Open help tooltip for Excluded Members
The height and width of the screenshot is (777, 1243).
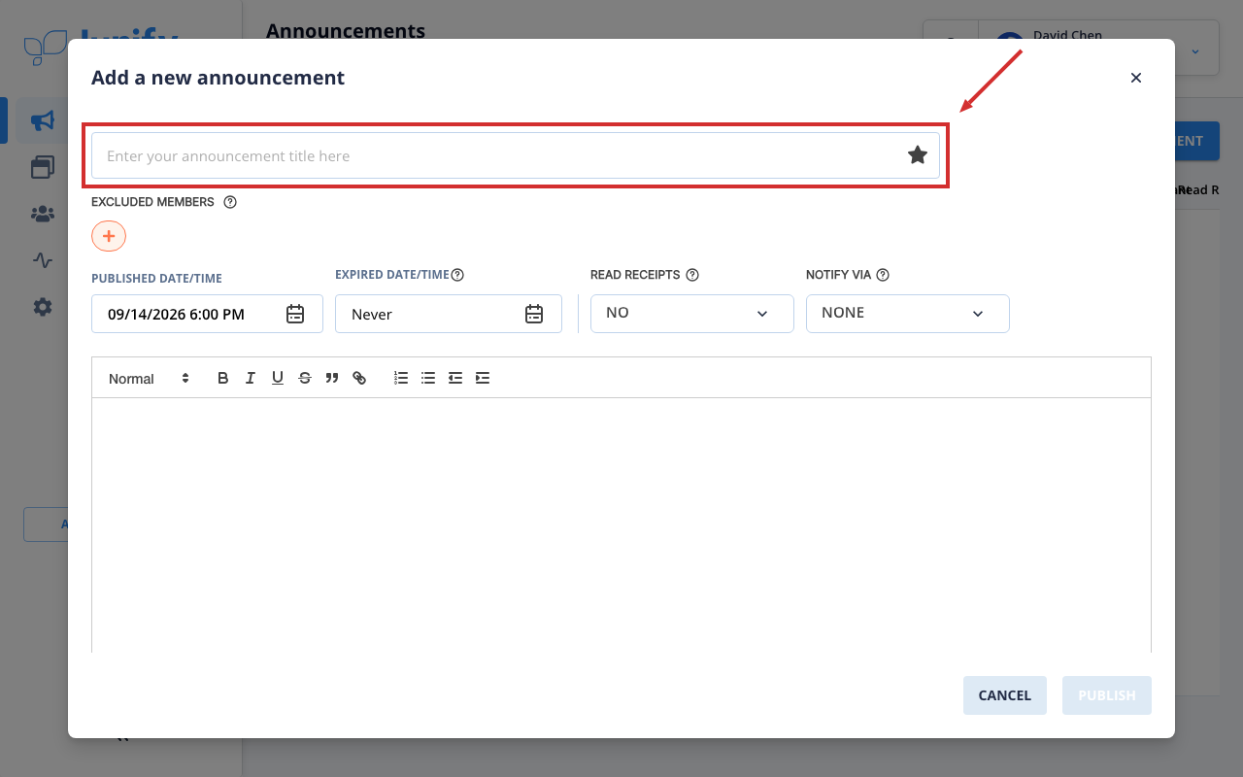pos(230,202)
